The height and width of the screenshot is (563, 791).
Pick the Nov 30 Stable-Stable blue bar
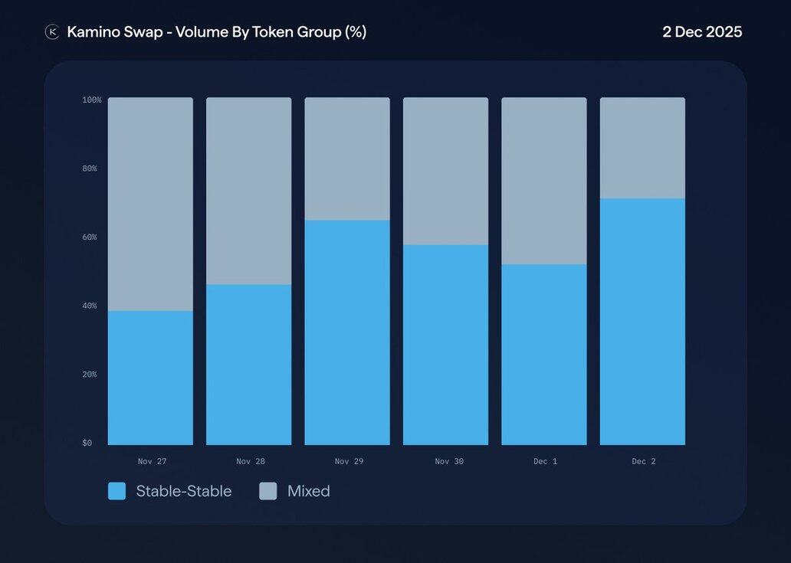click(x=445, y=345)
